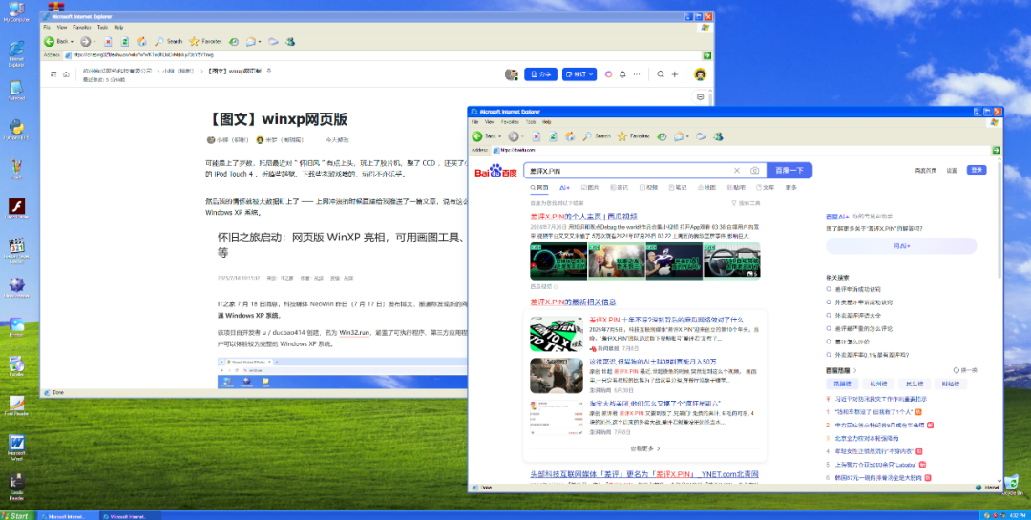Image resolution: width=1031 pixels, height=520 pixels.
Task: Open Mail dropdown arrow in the Baidu IE toolbar
Action: tap(687, 136)
